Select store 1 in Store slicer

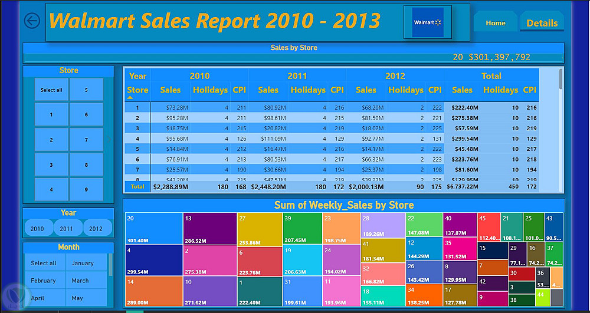[51, 114]
